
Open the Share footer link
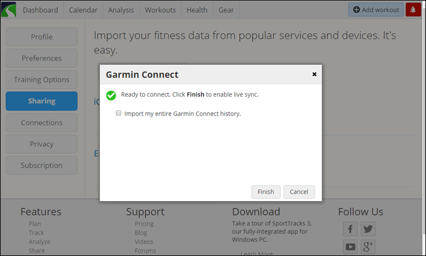click(37, 251)
